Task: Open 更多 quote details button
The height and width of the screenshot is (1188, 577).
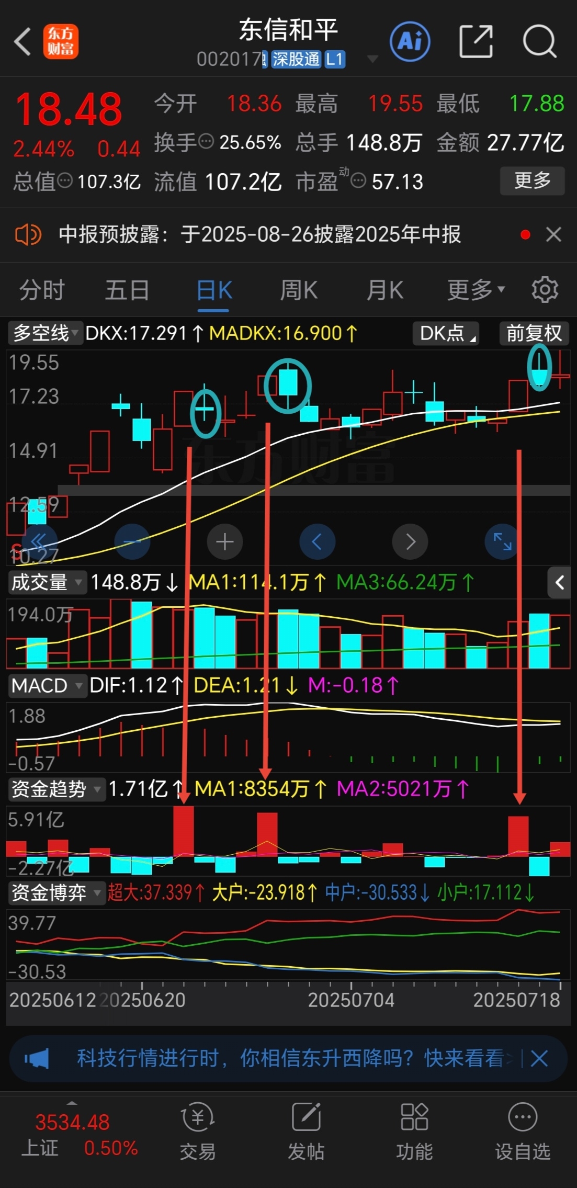Action: [532, 180]
